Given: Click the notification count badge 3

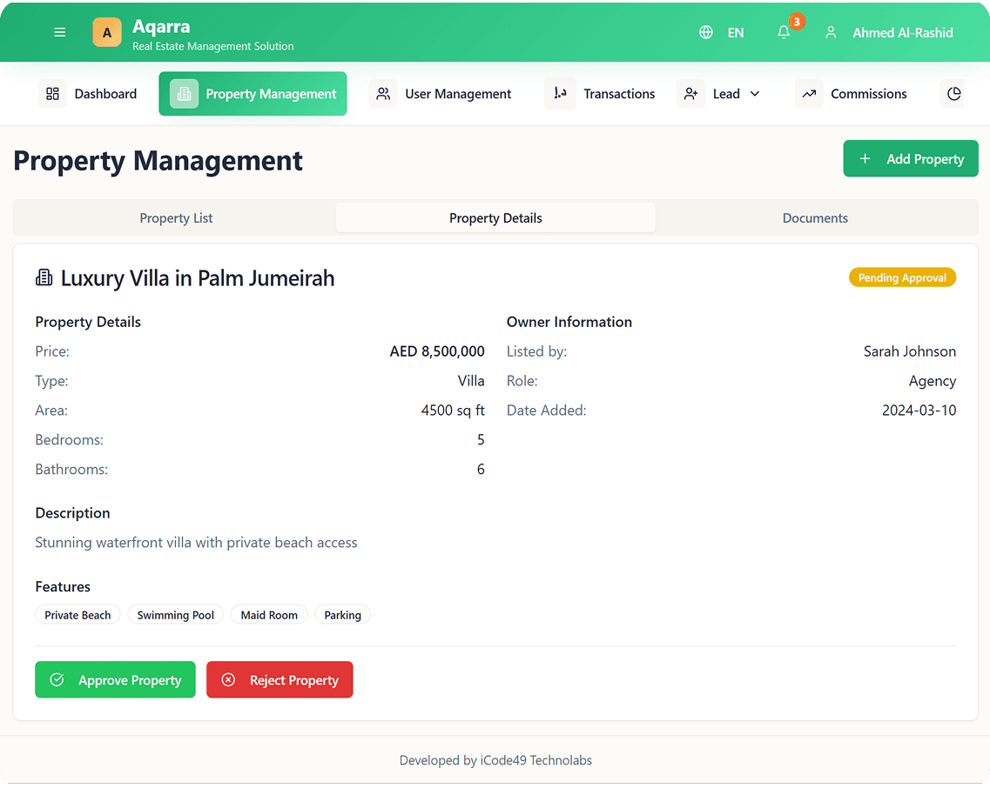Looking at the screenshot, I should pyautogui.click(x=797, y=22).
